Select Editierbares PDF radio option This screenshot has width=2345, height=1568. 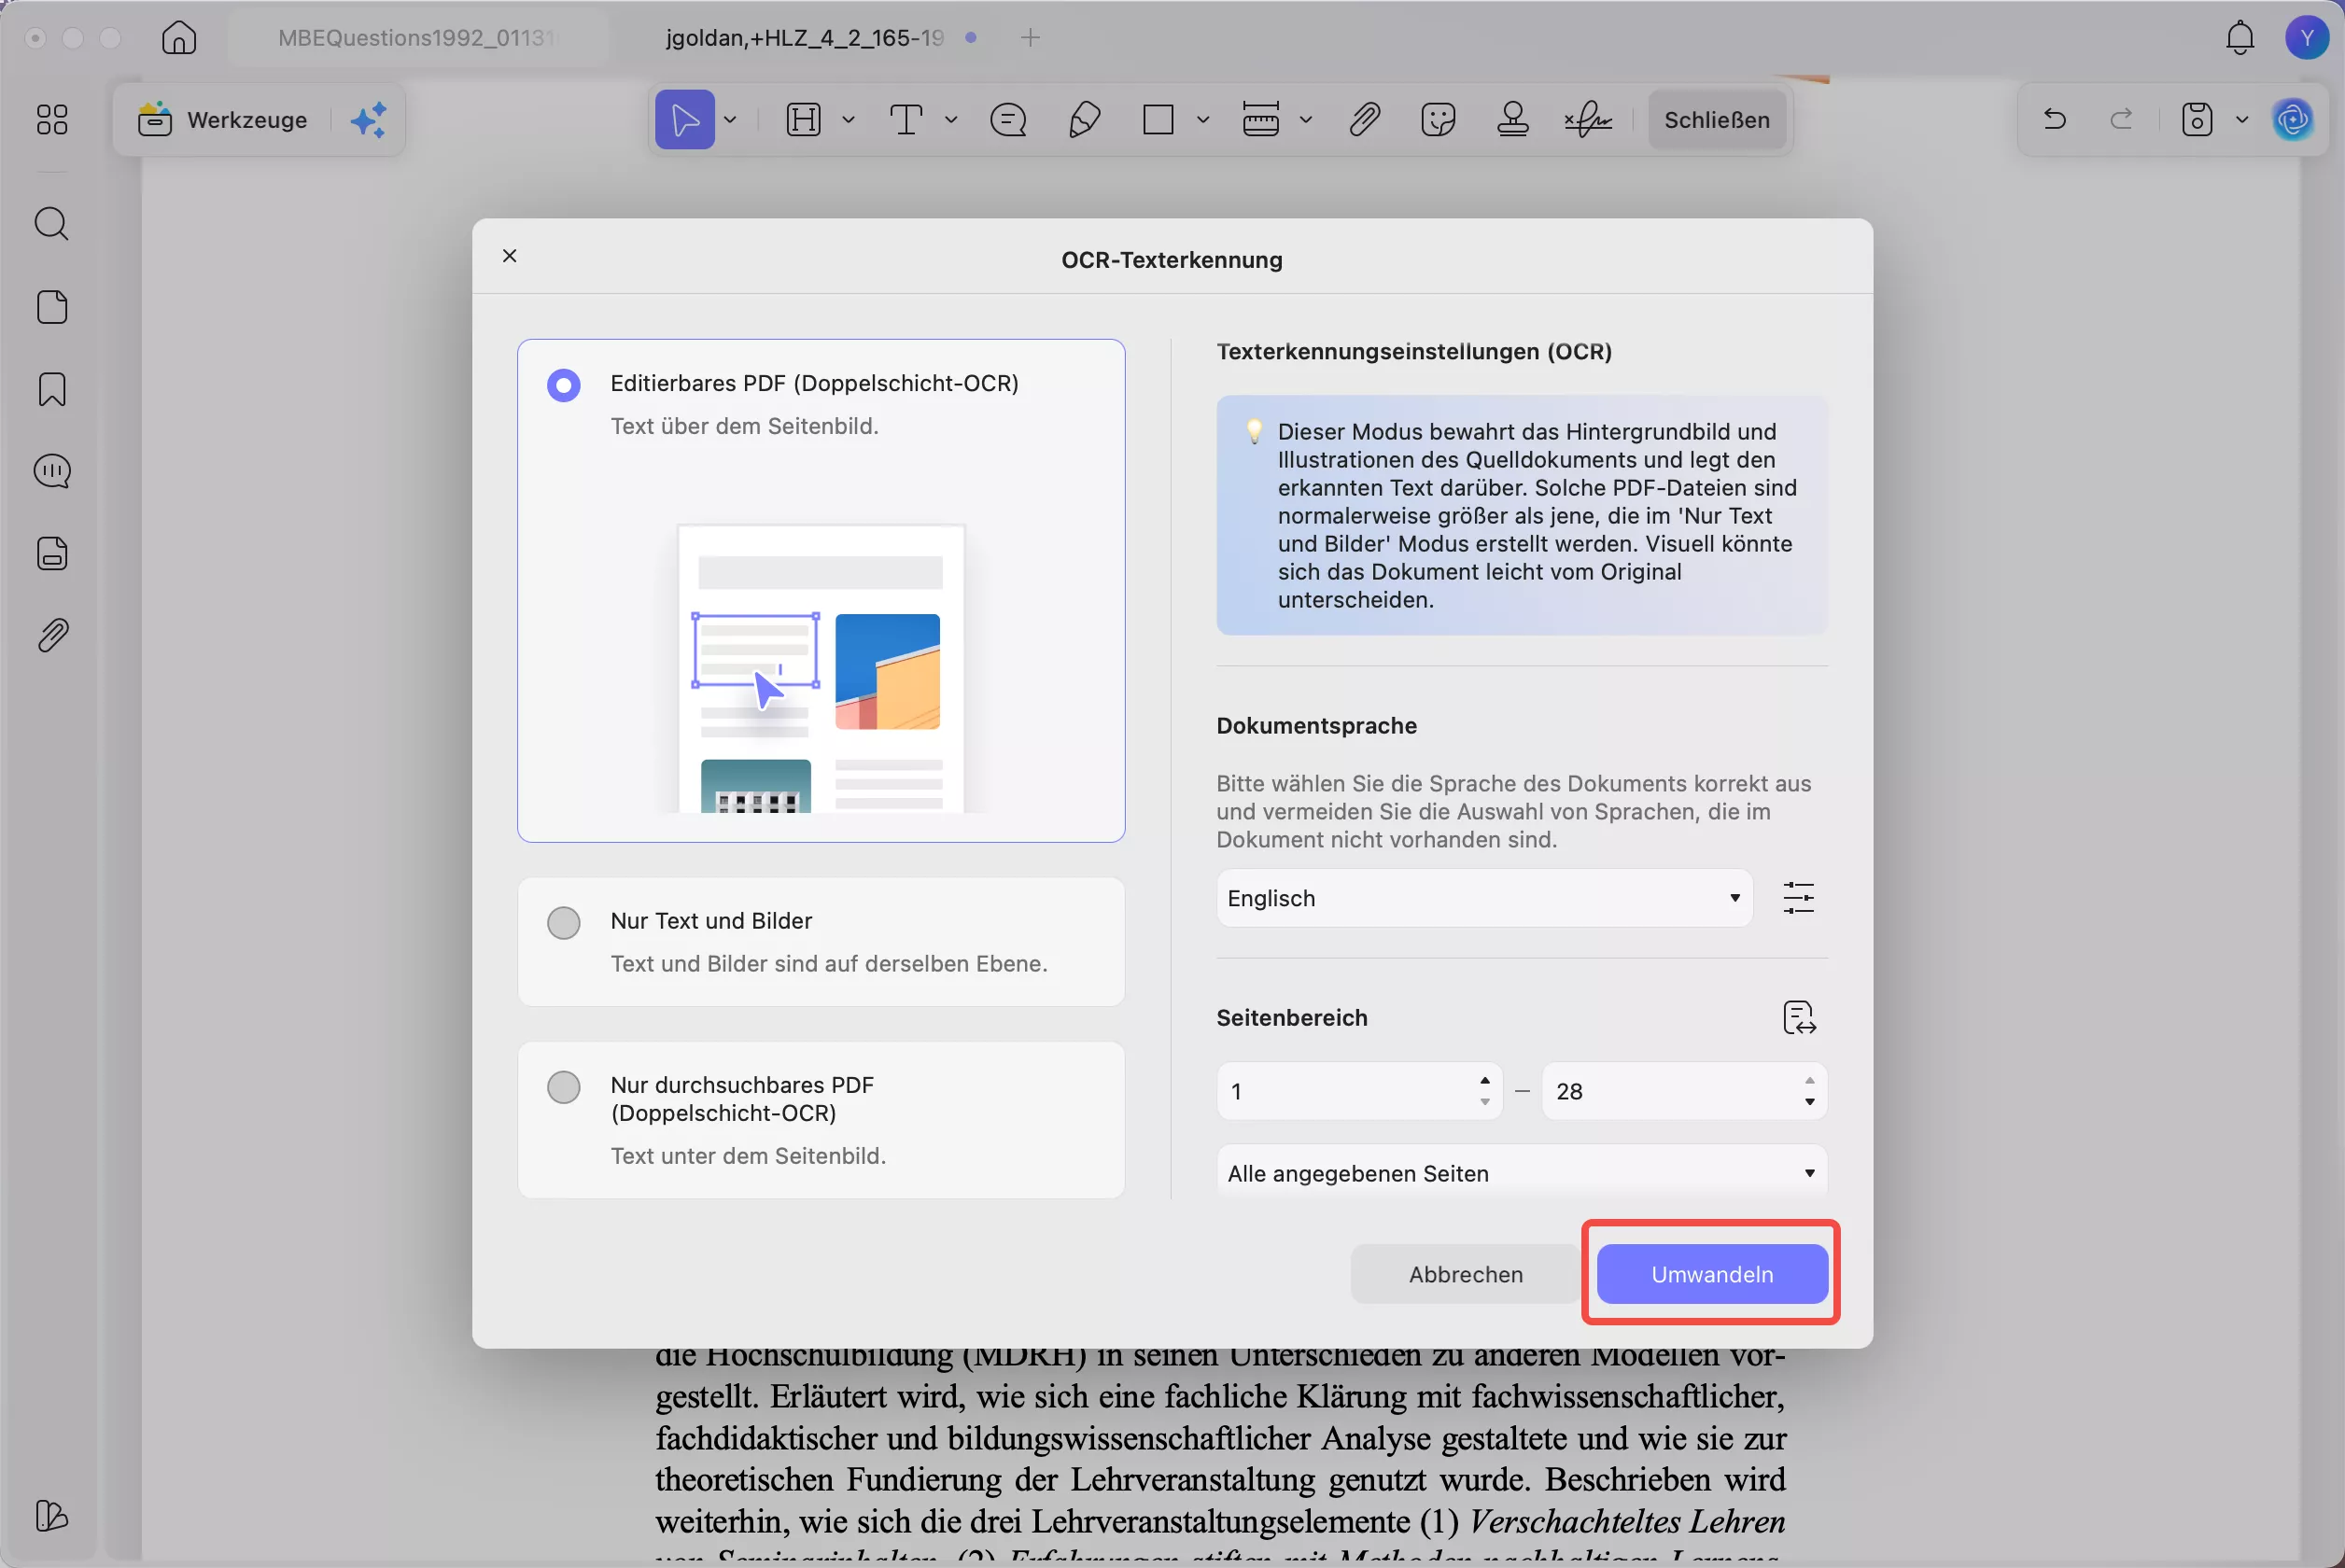(x=564, y=385)
